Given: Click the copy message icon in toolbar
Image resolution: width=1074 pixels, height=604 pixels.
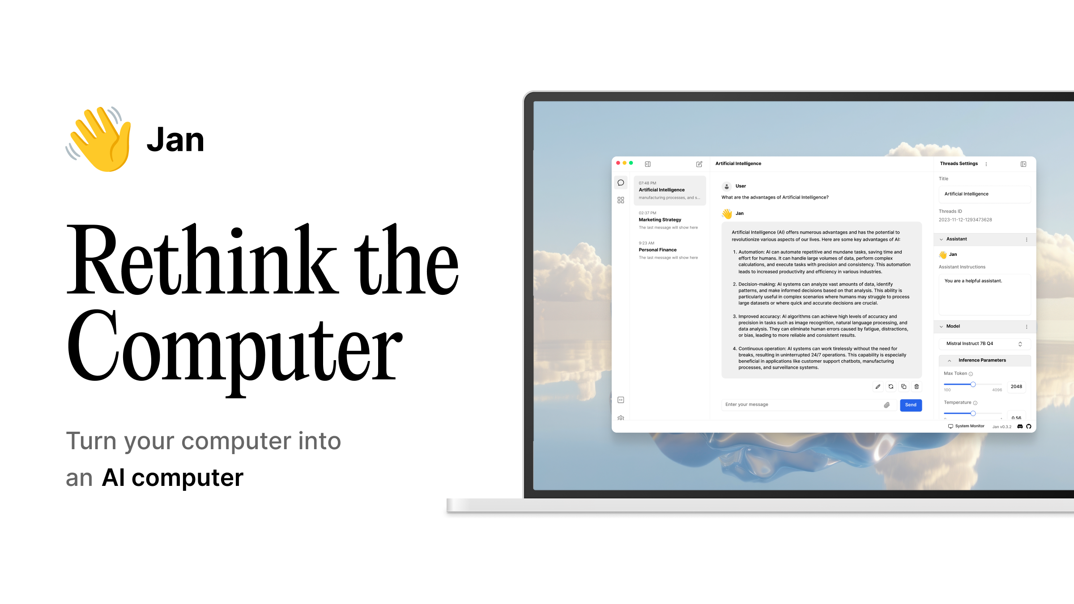Looking at the screenshot, I should (x=904, y=387).
